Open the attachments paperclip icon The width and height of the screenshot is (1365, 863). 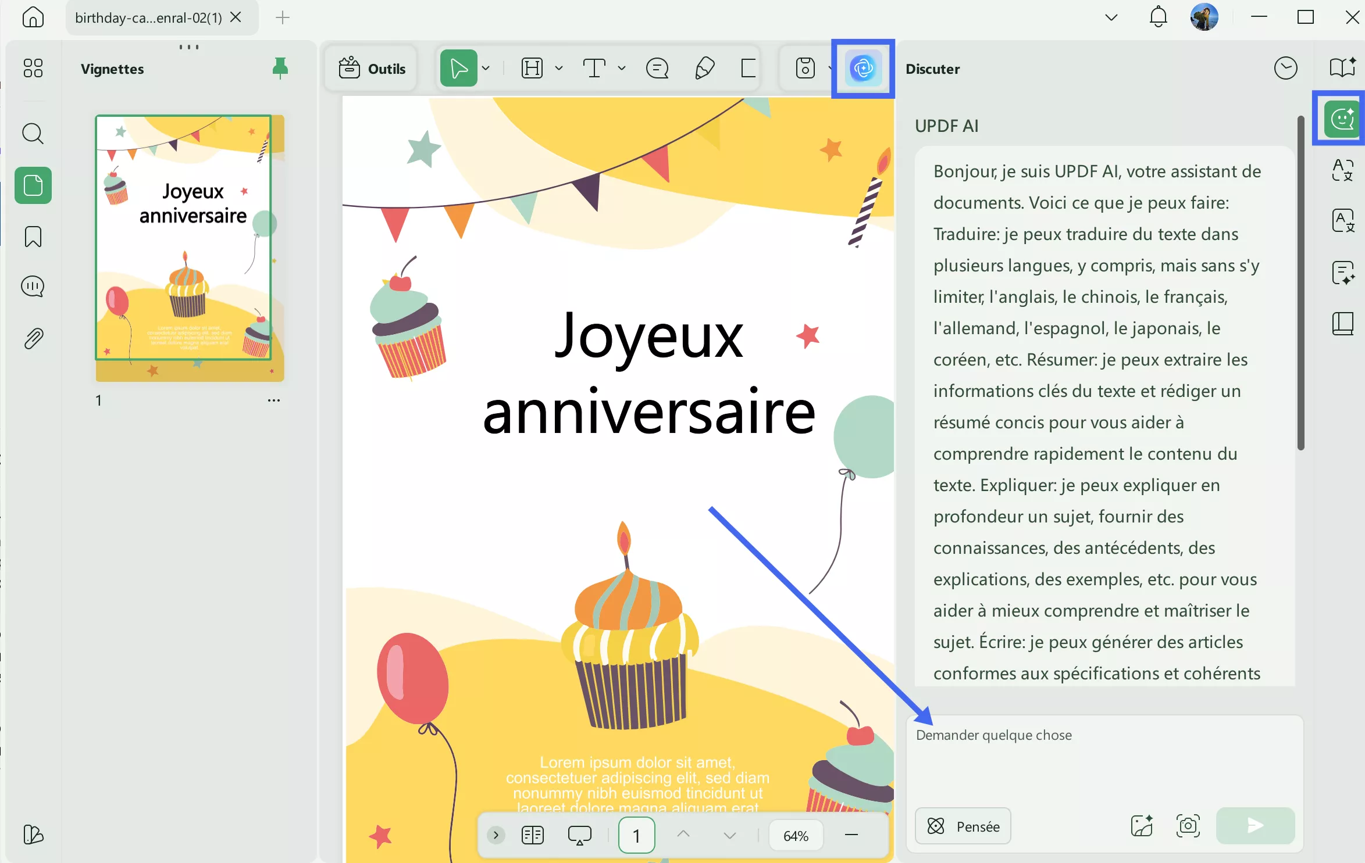pos(33,338)
